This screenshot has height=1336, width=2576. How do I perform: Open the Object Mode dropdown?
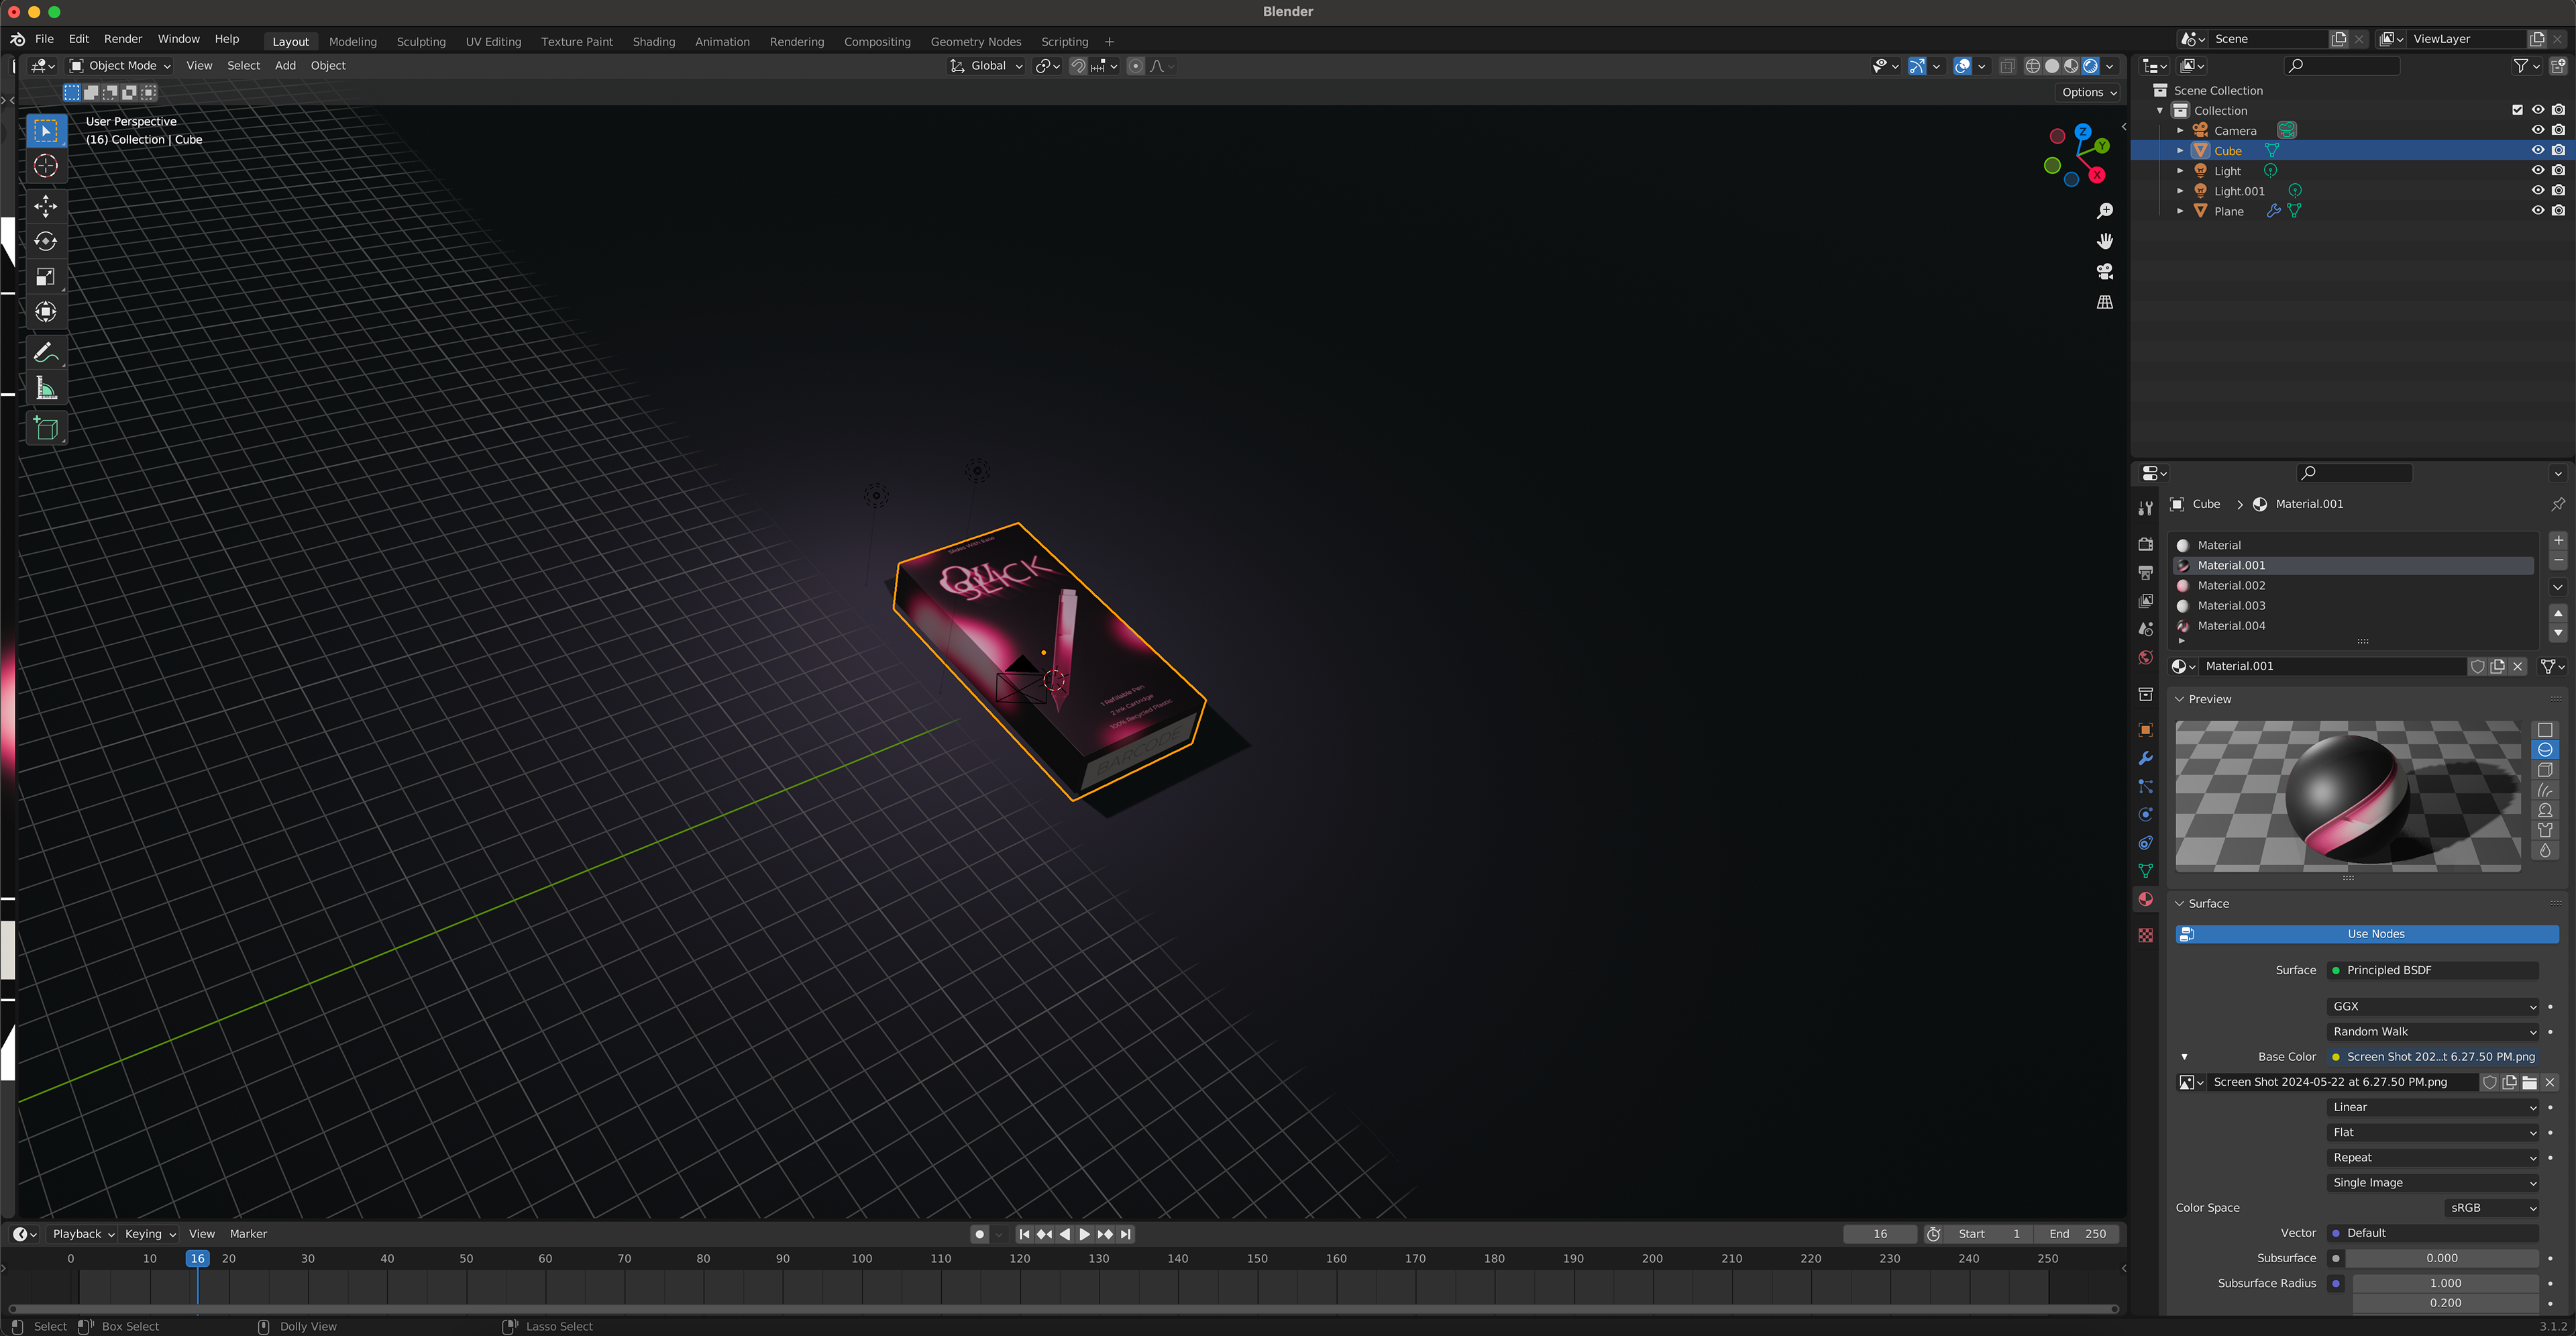point(120,66)
